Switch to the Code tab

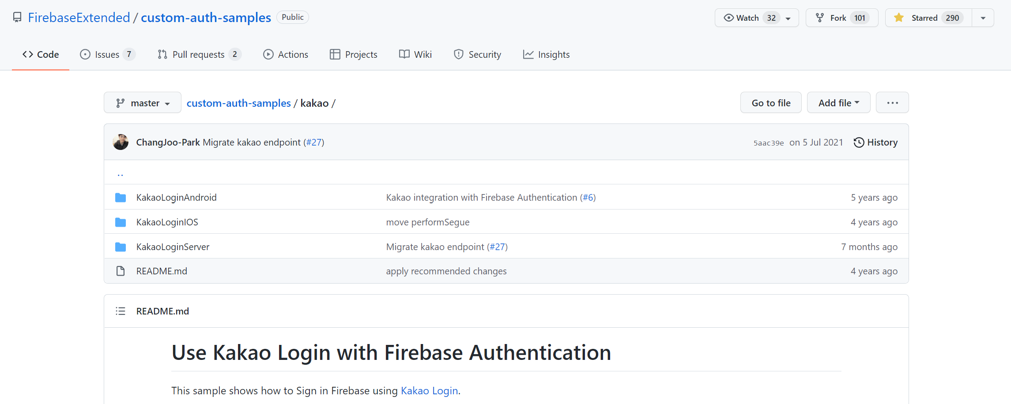point(41,55)
